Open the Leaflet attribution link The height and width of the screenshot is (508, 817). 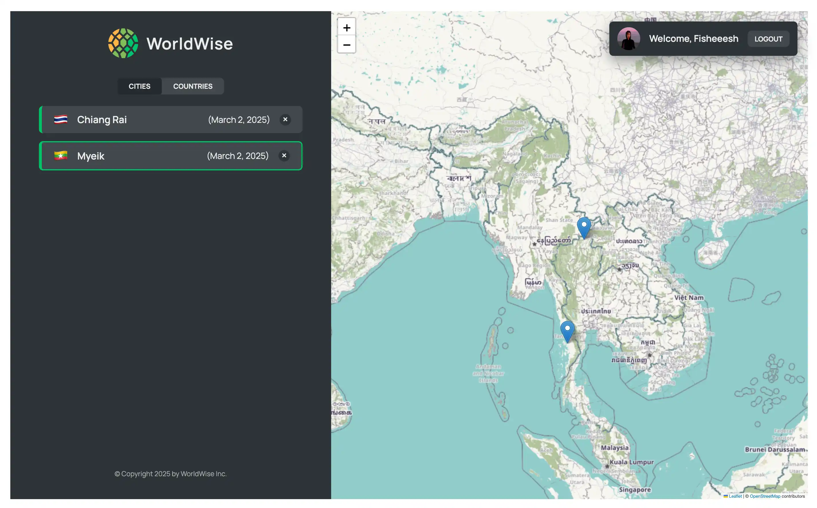click(x=735, y=496)
